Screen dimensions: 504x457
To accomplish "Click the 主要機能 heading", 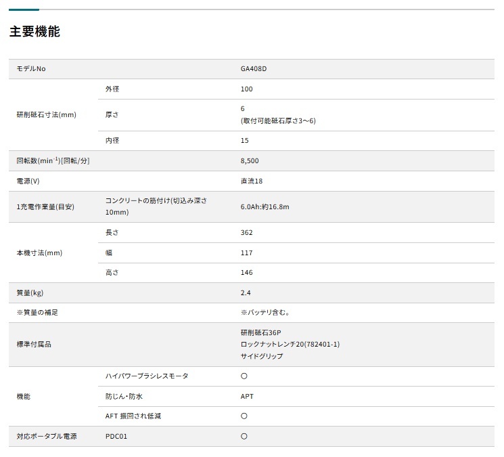I will point(35,32).
